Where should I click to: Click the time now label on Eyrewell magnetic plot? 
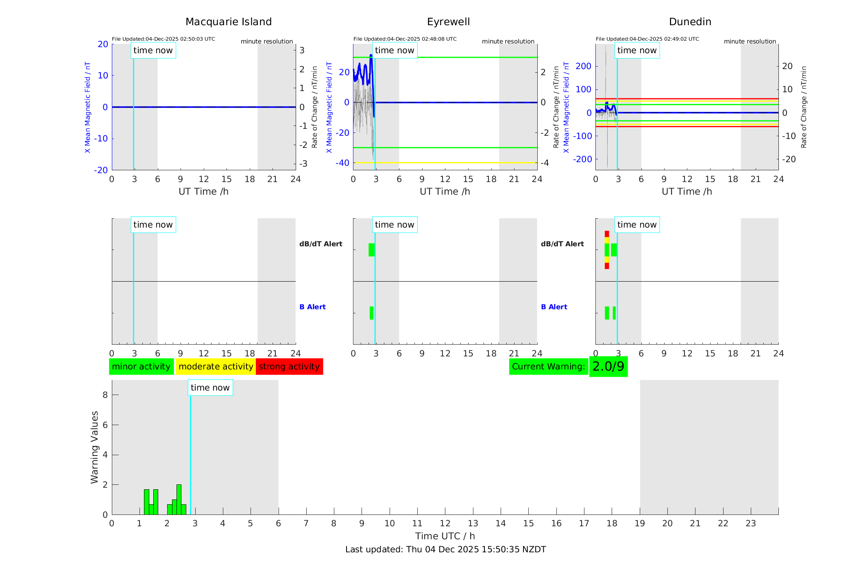395,50
